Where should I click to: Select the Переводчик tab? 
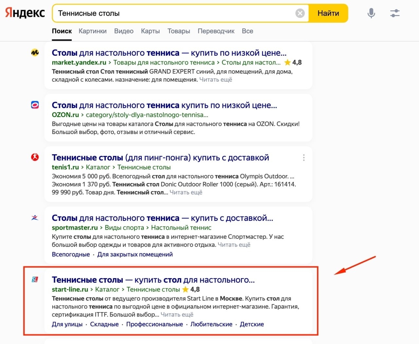point(216,31)
